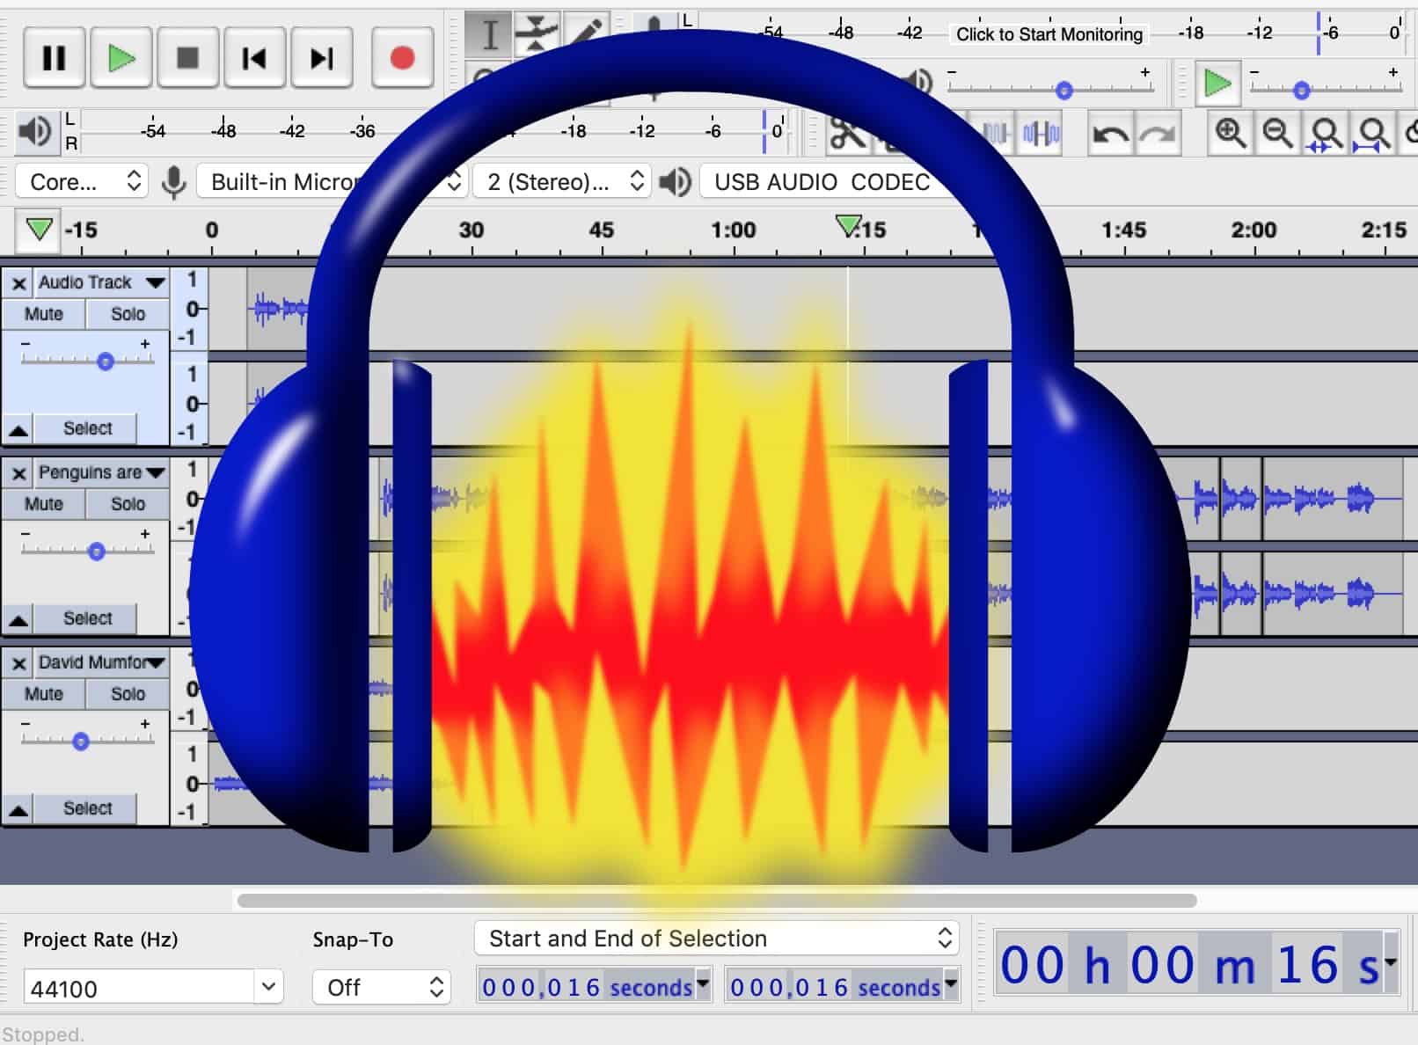Open the 'Start and End of Selection' dropdown

716,939
